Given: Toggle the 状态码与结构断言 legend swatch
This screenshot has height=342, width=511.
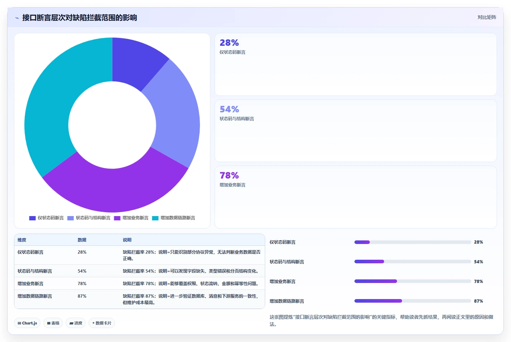Looking at the screenshot, I should tap(71, 218).
